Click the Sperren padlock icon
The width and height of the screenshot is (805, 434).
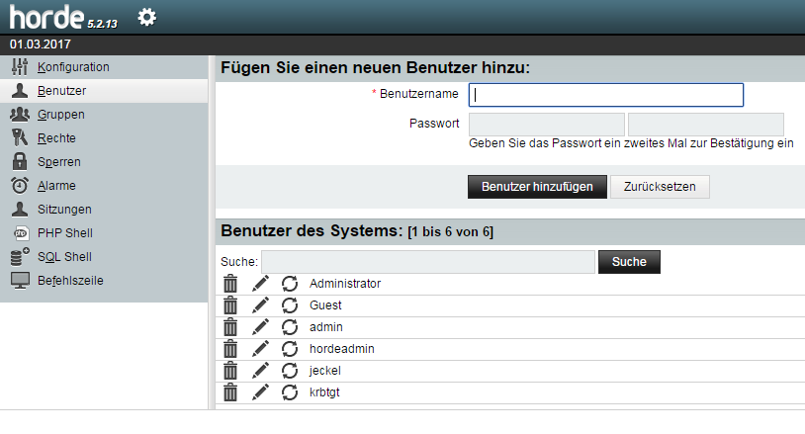point(20,161)
